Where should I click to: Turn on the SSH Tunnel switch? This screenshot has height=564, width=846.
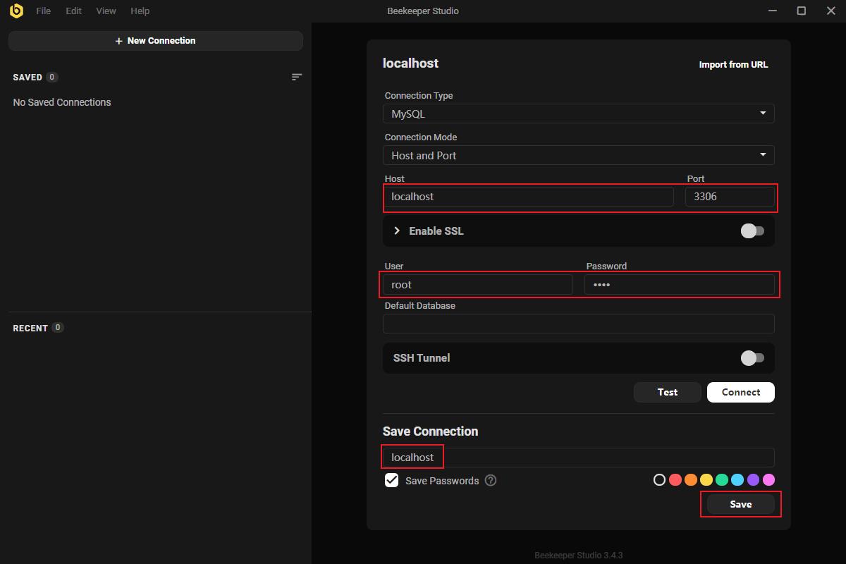click(752, 358)
